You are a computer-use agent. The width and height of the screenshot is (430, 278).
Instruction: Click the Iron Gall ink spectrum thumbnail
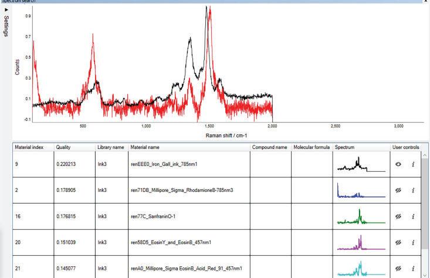361,164
